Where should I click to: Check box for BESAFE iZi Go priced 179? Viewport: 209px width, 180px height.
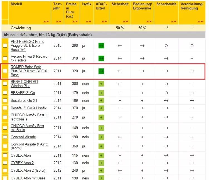tap(5, 93)
